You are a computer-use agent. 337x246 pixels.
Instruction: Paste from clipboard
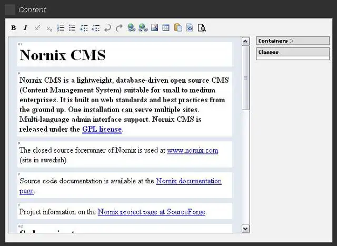click(x=178, y=28)
